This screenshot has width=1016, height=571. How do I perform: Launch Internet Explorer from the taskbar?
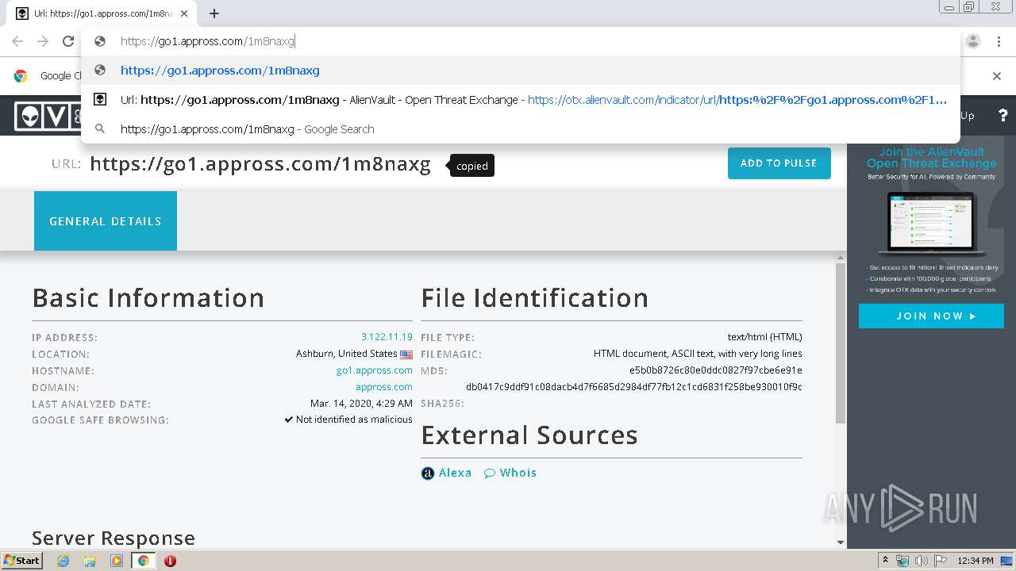point(63,561)
